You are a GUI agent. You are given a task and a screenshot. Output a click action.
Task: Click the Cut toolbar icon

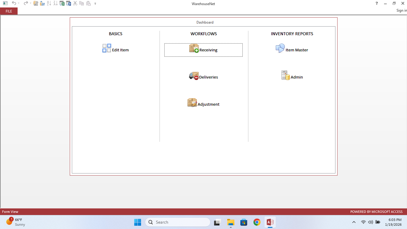pos(75,3)
